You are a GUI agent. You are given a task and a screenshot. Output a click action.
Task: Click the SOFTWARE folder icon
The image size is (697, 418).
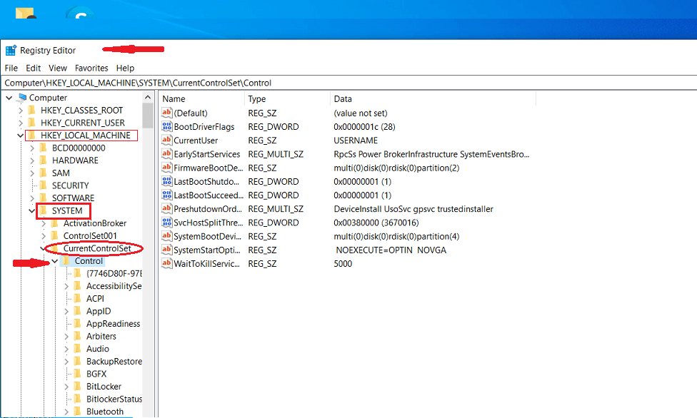tap(43, 198)
